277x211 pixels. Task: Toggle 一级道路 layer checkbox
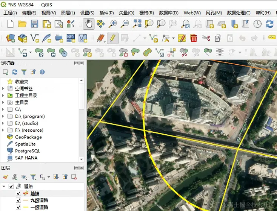[x=18, y=207]
